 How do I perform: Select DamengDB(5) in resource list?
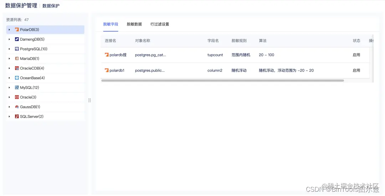click(x=45, y=39)
